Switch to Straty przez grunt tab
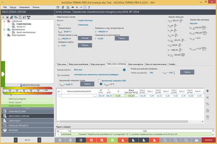Image resolution: width=217 pixels, height=144 pixels. (x=98, y=64)
